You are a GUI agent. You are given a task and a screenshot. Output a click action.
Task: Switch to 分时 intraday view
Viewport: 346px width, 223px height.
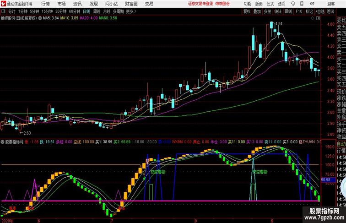point(12,11)
